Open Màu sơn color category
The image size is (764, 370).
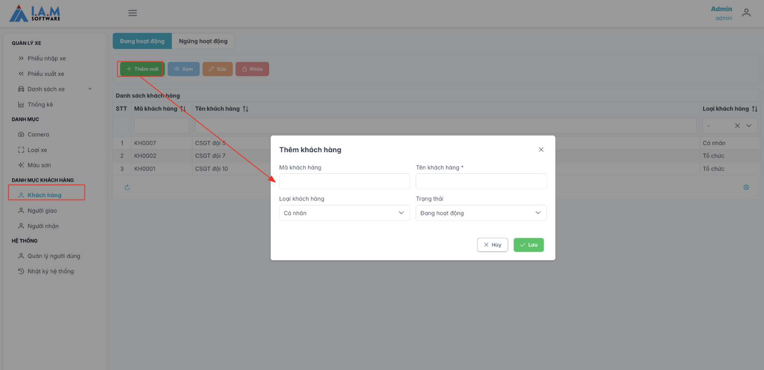39,165
